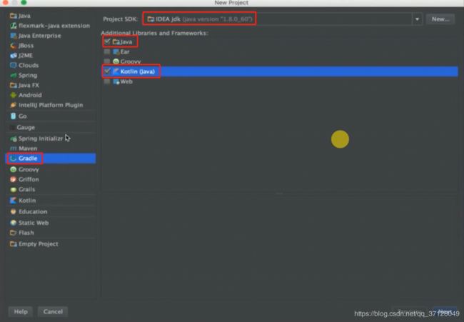Click the Gauge icon
464x322 pixels.
click(12, 127)
